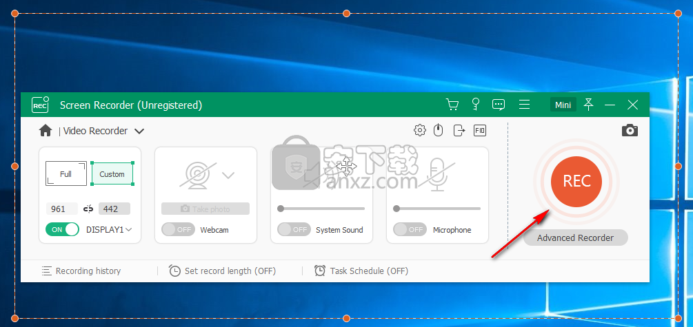Open the feedback chat bubble icon
The width and height of the screenshot is (693, 327).
pyautogui.click(x=499, y=105)
